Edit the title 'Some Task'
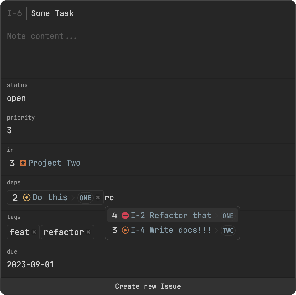The height and width of the screenshot is (295, 296). point(53,13)
